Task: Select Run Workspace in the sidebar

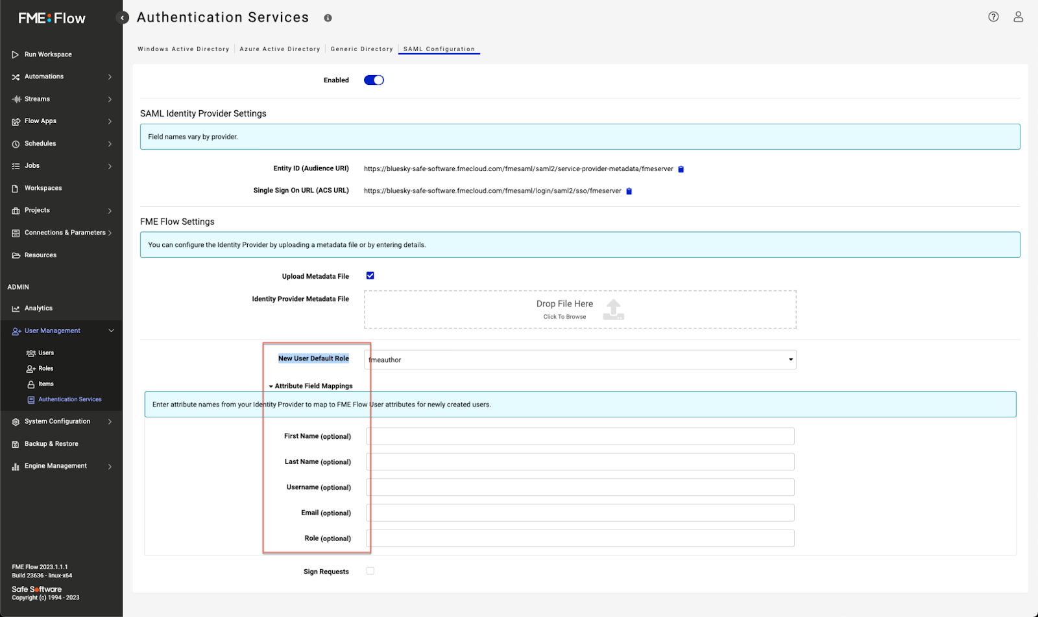Action: click(x=47, y=54)
